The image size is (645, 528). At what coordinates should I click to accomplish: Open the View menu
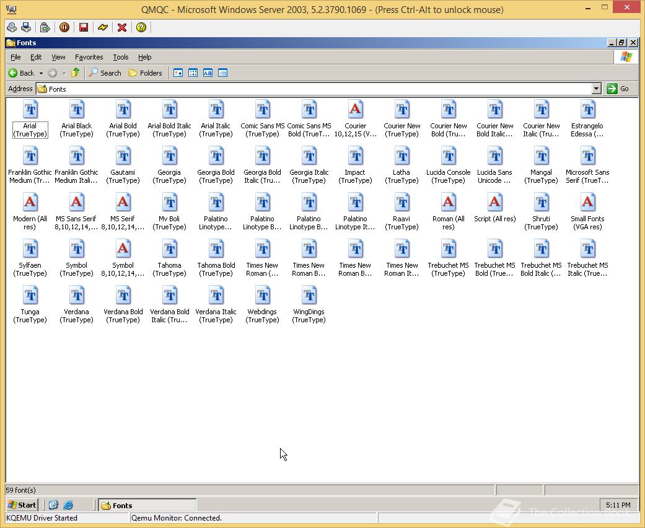[x=58, y=57]
